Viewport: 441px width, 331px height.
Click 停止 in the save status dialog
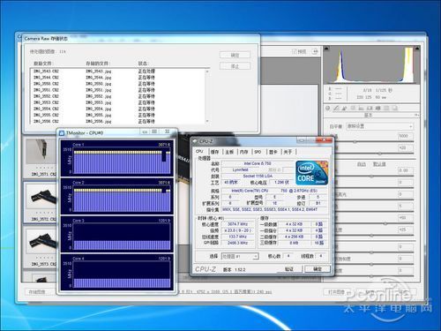click(235, 66)
